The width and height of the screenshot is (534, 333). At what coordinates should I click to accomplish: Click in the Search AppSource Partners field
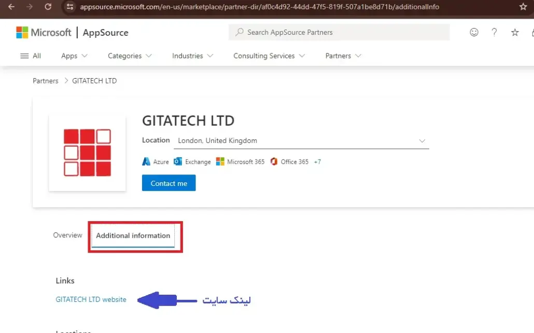point(339,32)
